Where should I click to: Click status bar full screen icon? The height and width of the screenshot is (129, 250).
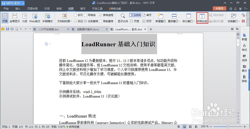pos(179,127)
